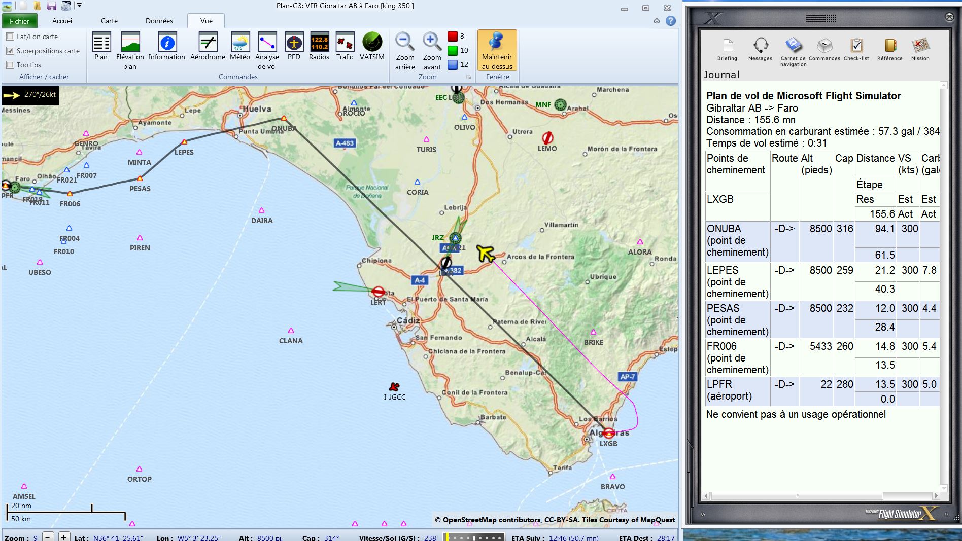Viewport: 962px width, 541px height.
Task: Click the speed indicator slider in status bar
Action: (x=474, y=537)
